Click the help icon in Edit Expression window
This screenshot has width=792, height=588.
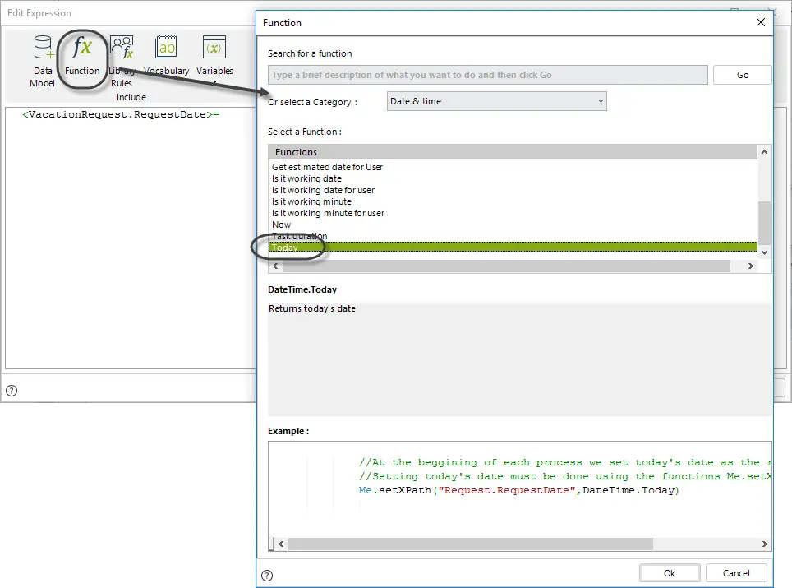[x=12, y=391]
